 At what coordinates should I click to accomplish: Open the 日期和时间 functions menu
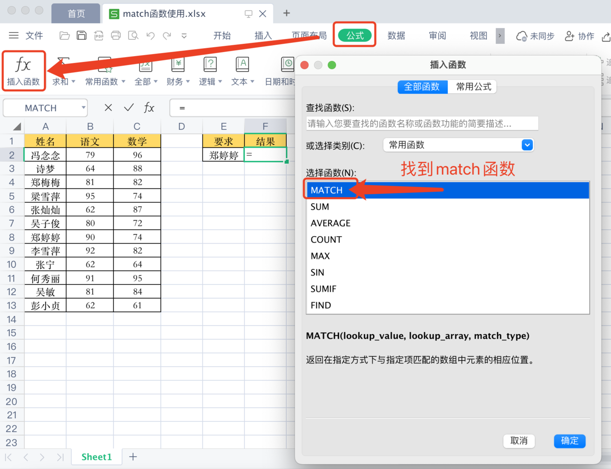point(280,71)
